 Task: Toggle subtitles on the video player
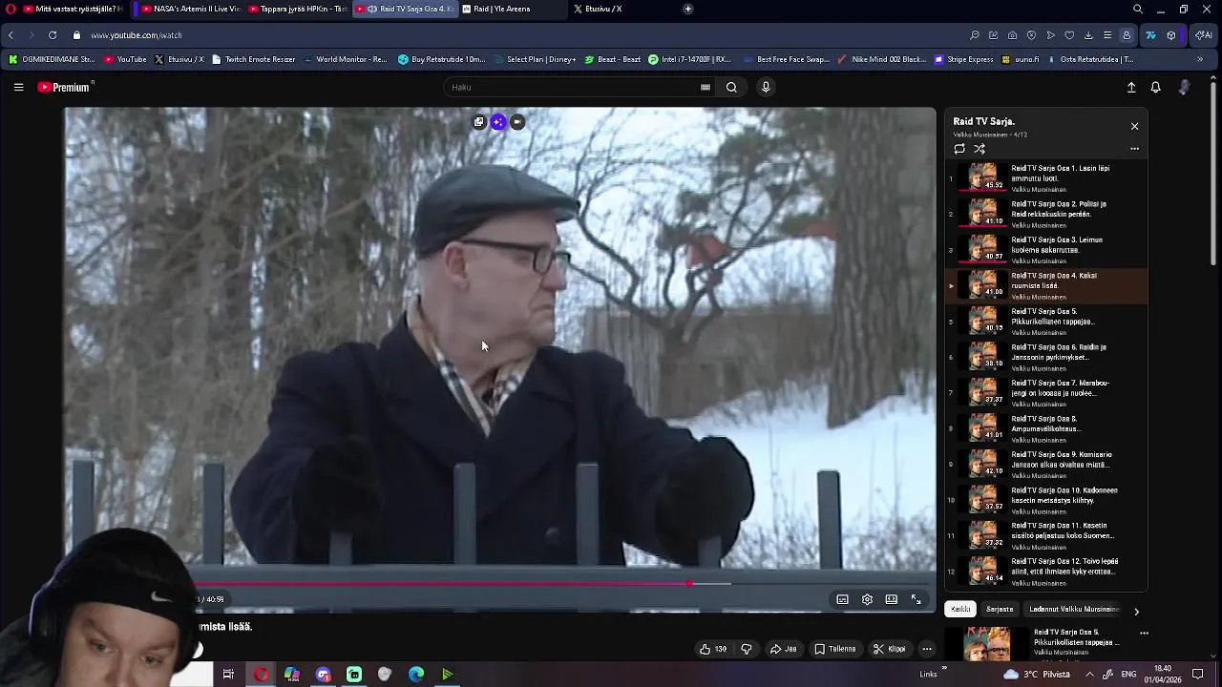tap(842, 599)
